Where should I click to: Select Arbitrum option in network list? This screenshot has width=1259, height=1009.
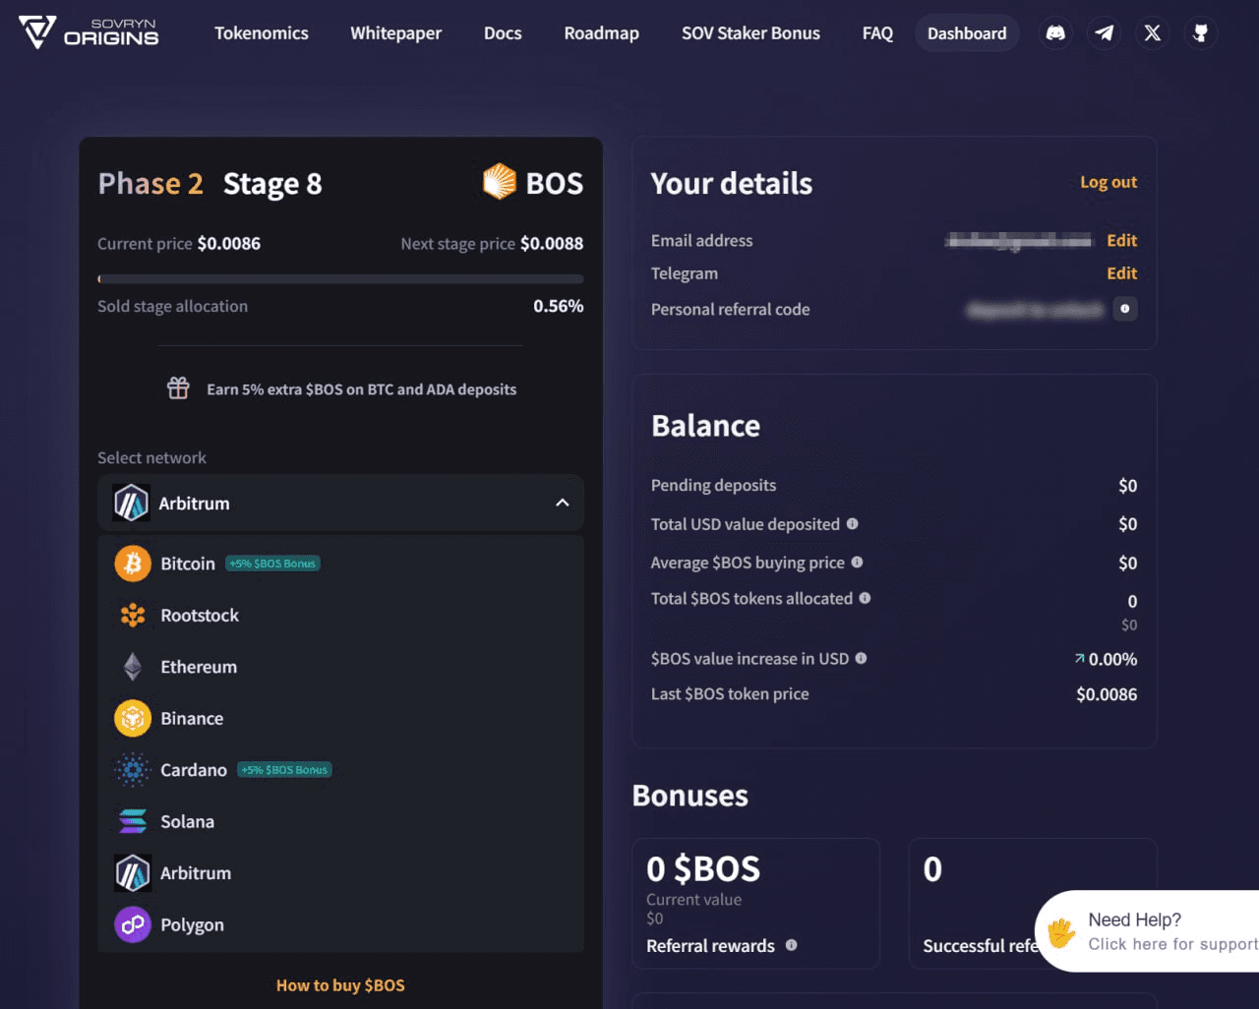click(340, 873)
